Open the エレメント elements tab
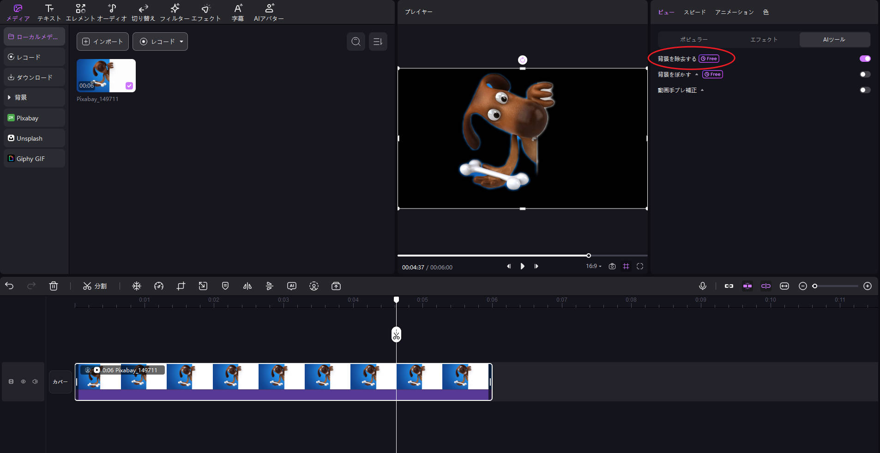 (x=80, y=13)
